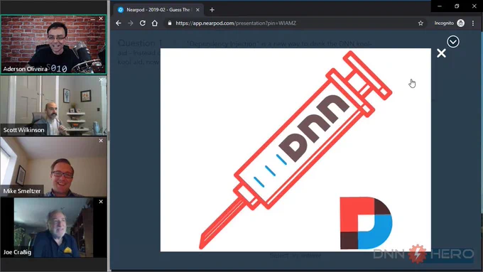Minimize Aderson Oliveira's video tile
This screenshot has height=272, width=483.
pyautogui.click(x=93, y=19)
